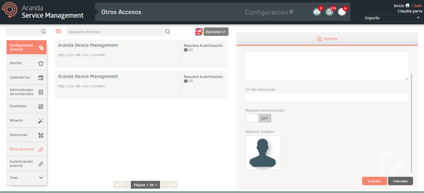
Task: Expand the Chat menu chevron
Action: (x=41, y=178)
